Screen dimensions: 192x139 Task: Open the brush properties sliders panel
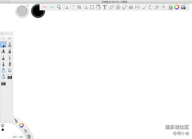[x=3, y=38]
